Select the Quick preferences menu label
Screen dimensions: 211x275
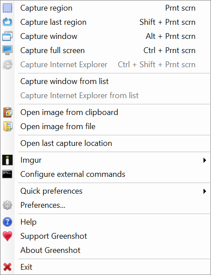51,191
